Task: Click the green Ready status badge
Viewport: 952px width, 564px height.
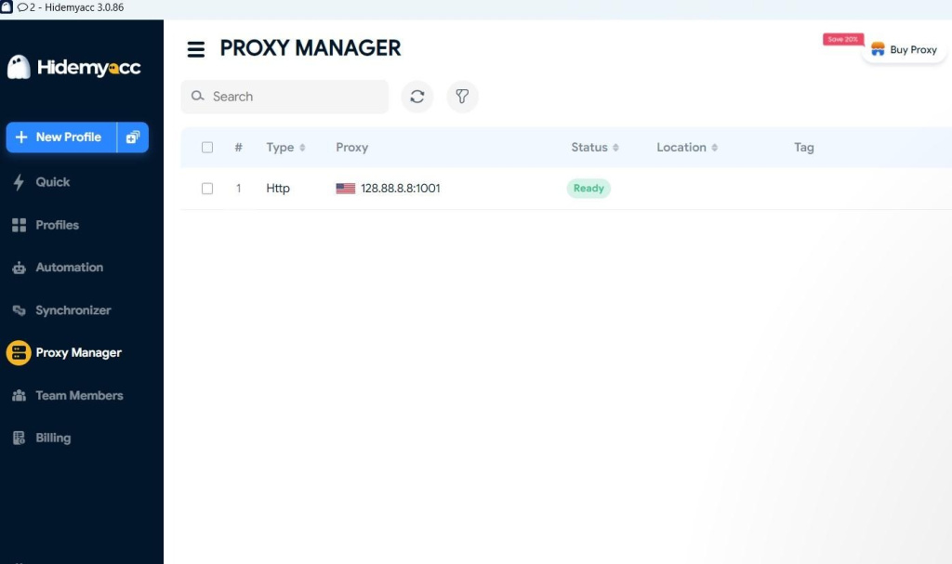Action: tap(588, 189)
